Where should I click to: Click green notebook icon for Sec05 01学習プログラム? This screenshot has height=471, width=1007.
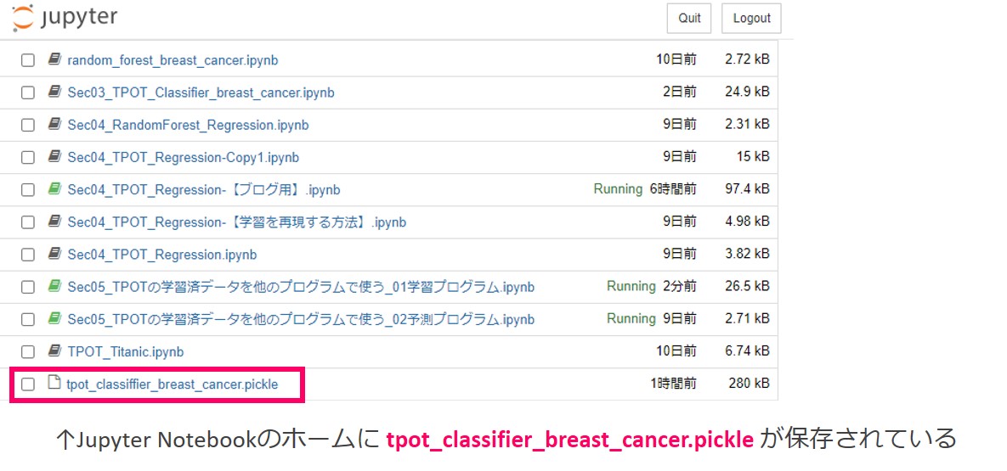[54, 286]
